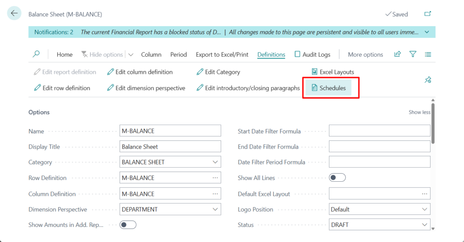Viewport: 464px width, 242px height.
Task: Click the pin action bar icon
Action: pos(427,80)
